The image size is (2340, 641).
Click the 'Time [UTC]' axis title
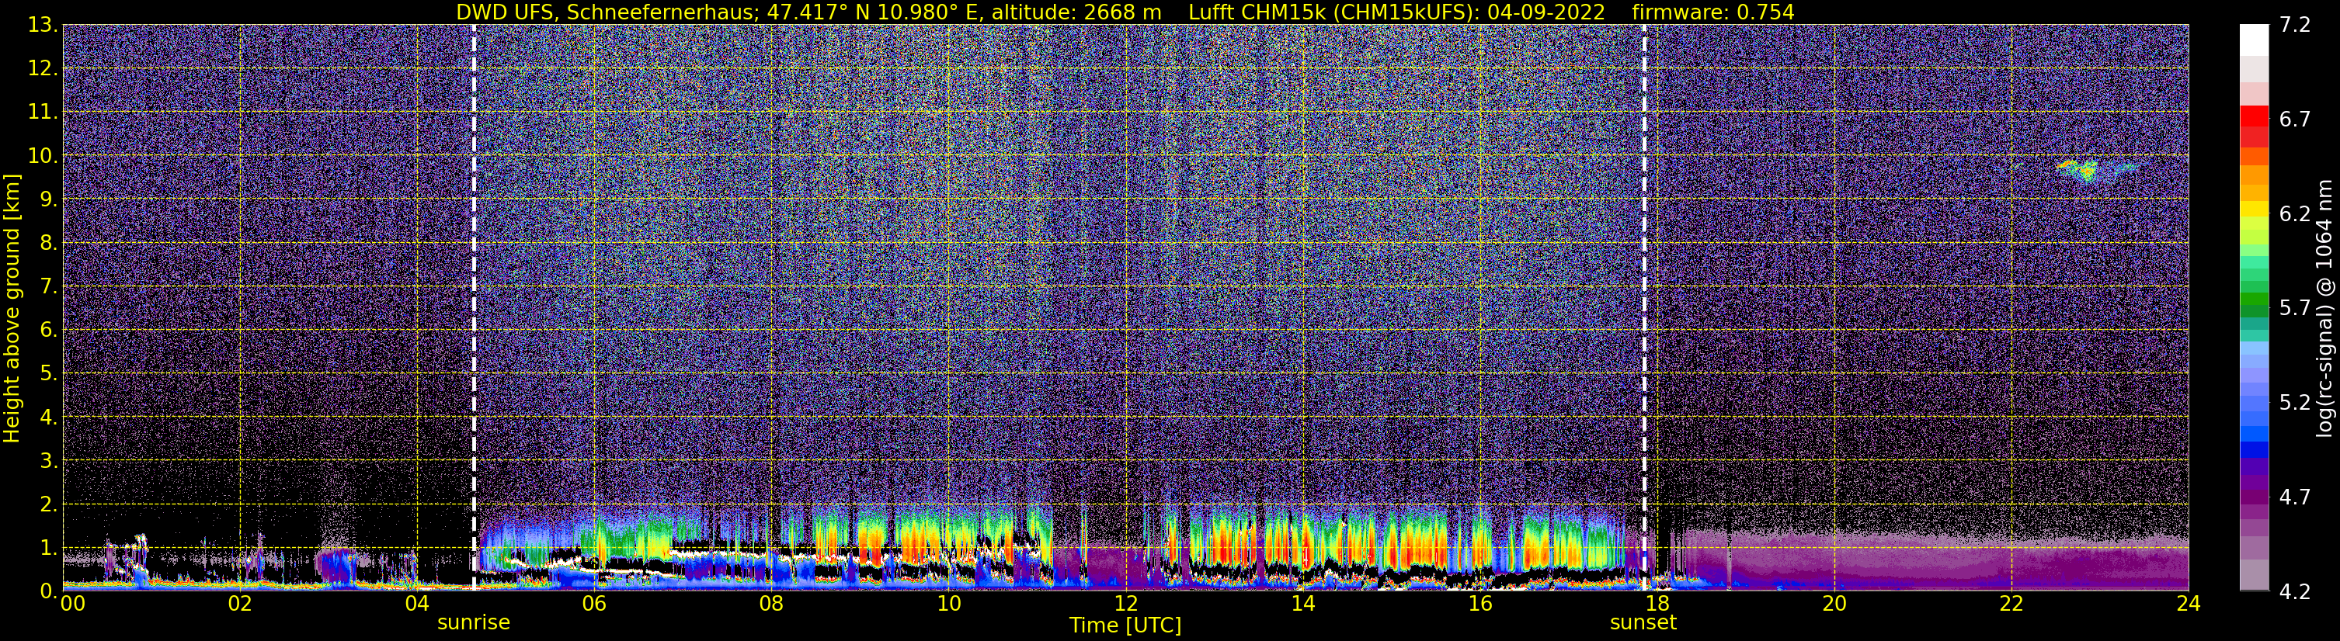[1125, 625]
